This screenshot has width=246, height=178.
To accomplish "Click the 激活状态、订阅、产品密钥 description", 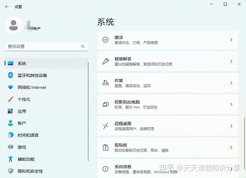I will tap(136, 43).
